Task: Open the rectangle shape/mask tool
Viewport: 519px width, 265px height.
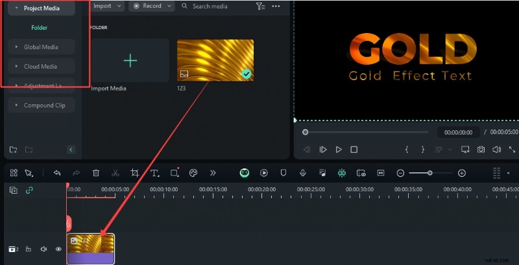Action: pos(175,172)
